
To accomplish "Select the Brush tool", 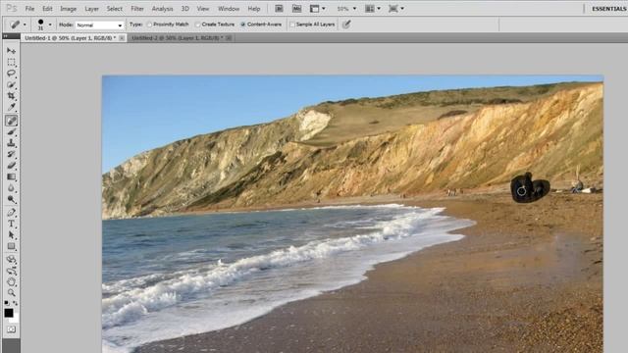I will 11,131.
